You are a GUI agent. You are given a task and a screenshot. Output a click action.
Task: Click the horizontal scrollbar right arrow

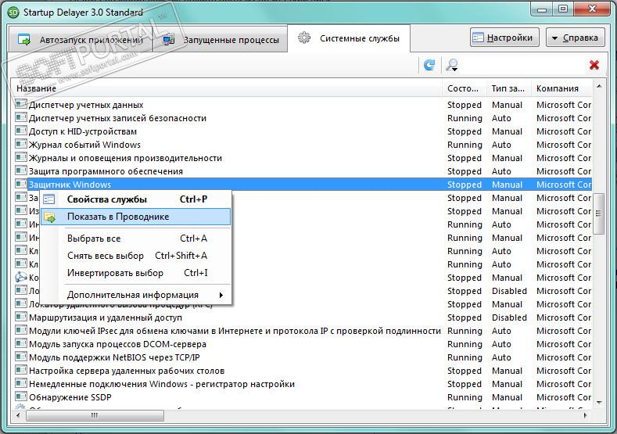coord(585,415)
